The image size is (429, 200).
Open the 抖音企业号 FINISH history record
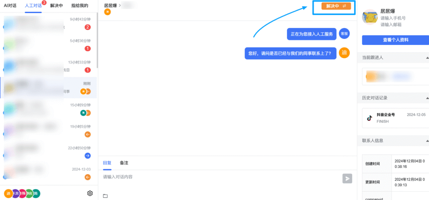click(395, 118)
